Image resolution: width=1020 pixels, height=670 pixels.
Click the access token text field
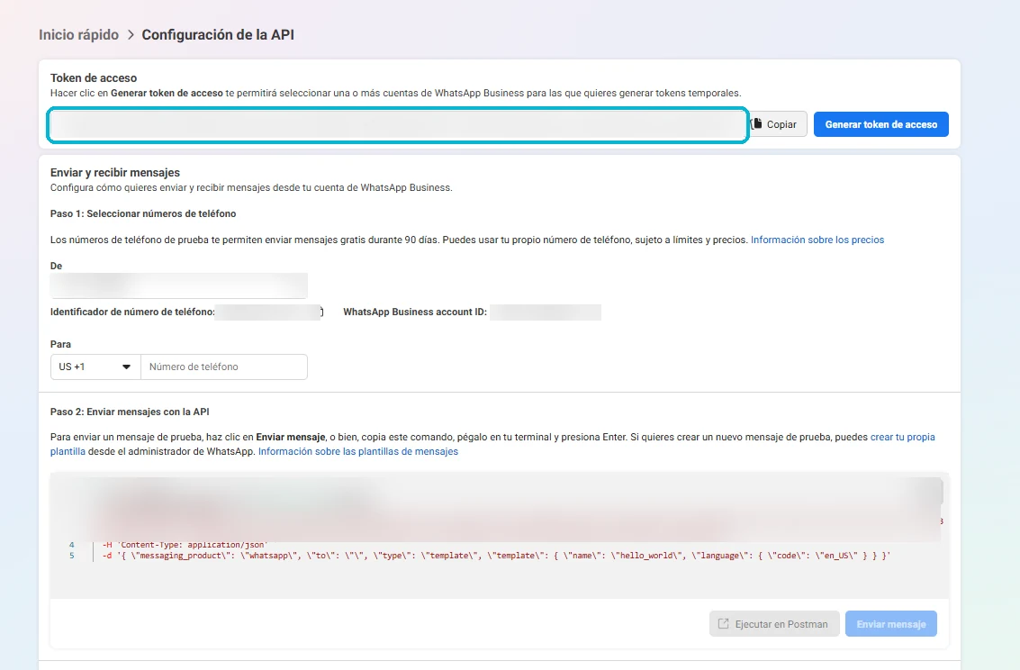pyautogui.click(x=397, y=125)
